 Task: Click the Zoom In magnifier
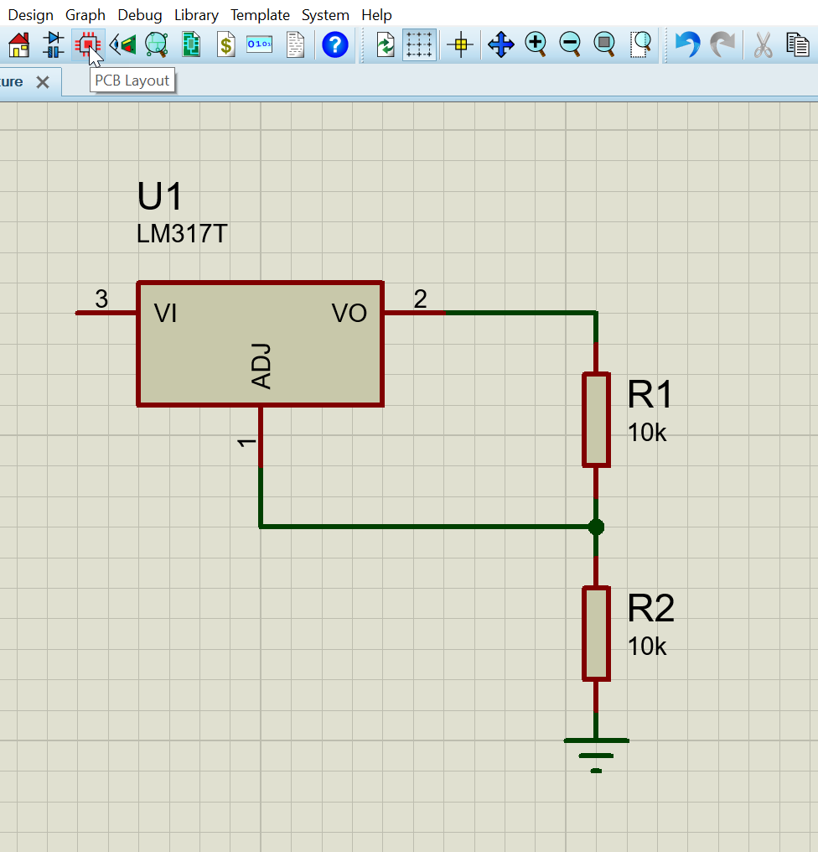click(x=536, y=44)
